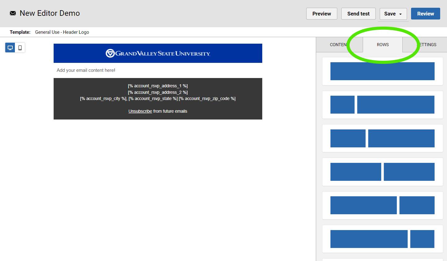Select the single full-width column row layout
Image resolution: width=447 pixels, height=261 pixels.
coord(382,71)
